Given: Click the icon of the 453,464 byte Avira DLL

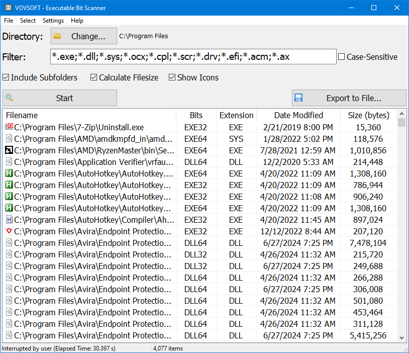Looking at the screenshot, I should click(x=9, y=312).
